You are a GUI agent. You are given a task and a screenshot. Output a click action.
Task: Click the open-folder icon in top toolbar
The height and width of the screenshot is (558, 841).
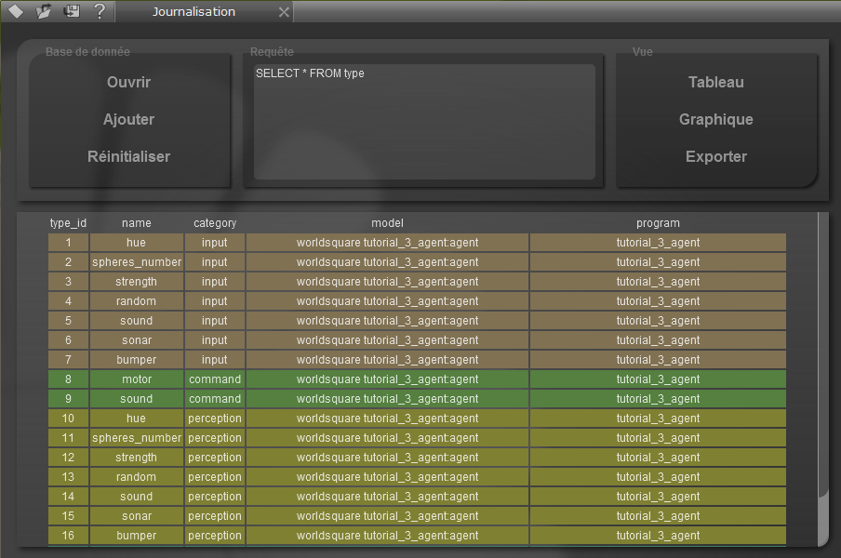pos(44,11)
